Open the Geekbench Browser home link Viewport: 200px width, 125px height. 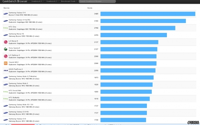[x=15, y=1]
